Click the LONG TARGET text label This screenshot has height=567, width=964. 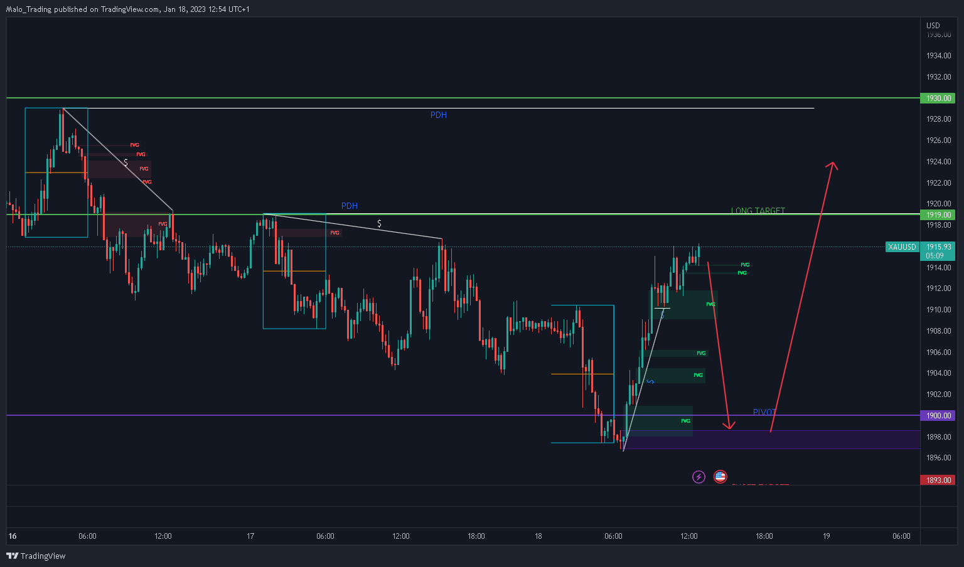(758, 211)
